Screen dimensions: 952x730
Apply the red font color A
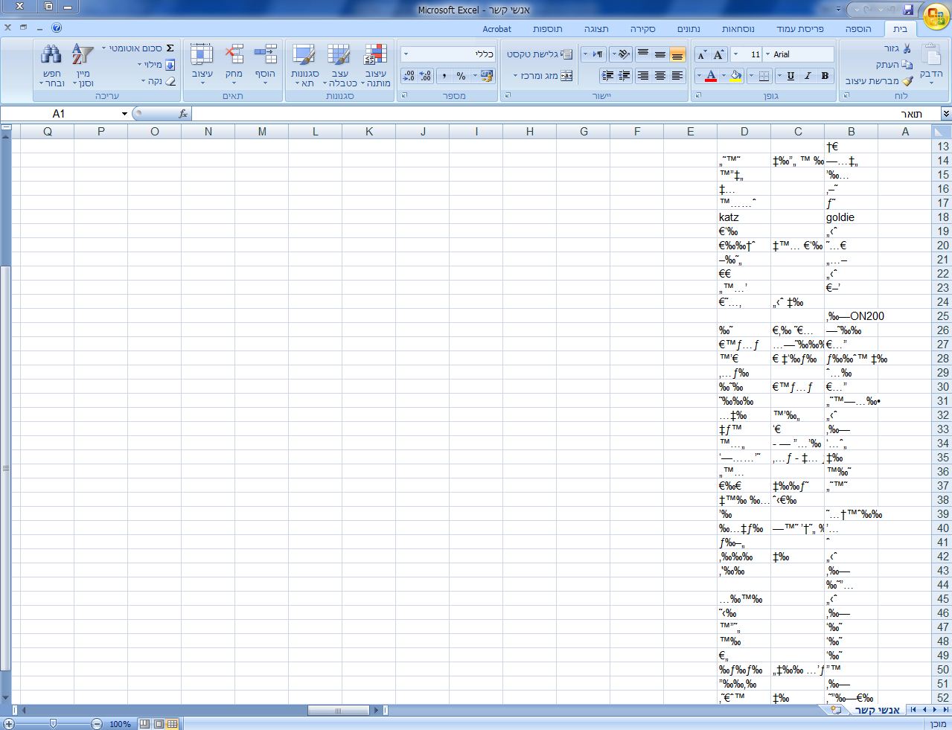pos(710,76)
